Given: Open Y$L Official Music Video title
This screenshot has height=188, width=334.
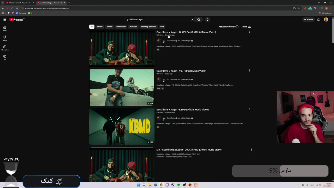Looking at the screenshot, I should tap(181, 71).
